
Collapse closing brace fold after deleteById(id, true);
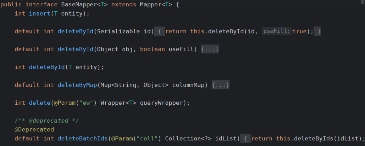pos(317,31)
